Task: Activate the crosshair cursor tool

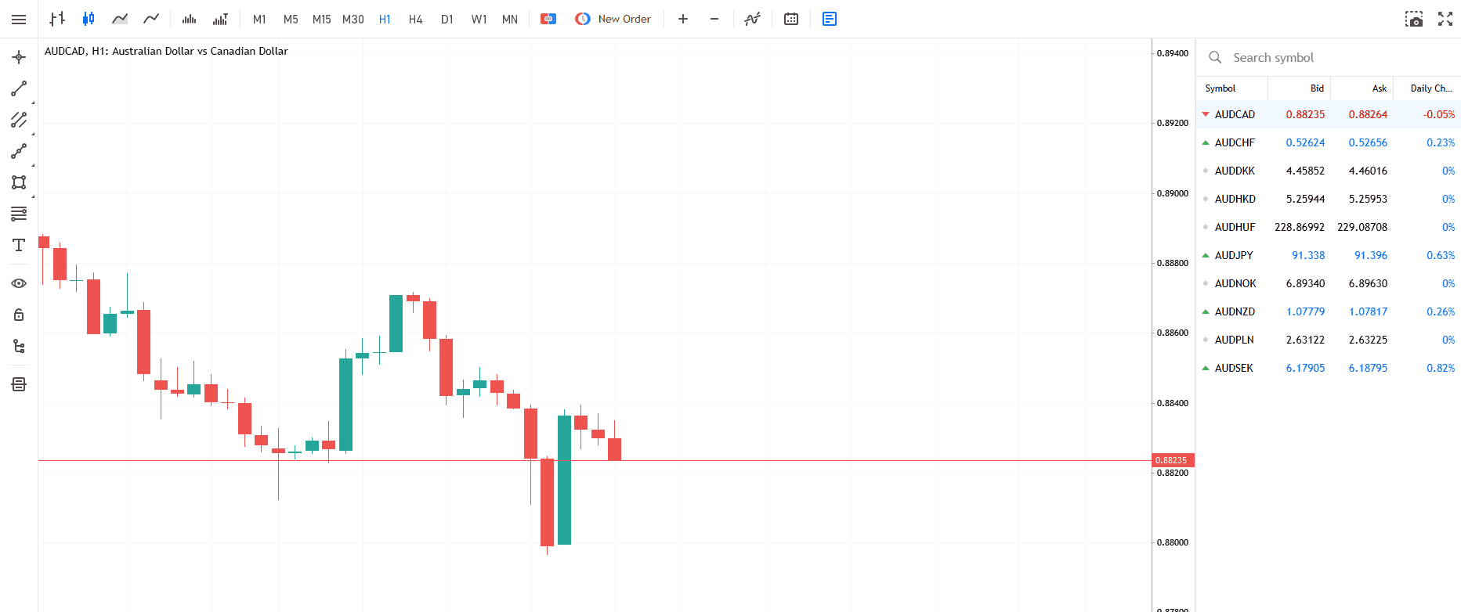Action: coord(19,57)
